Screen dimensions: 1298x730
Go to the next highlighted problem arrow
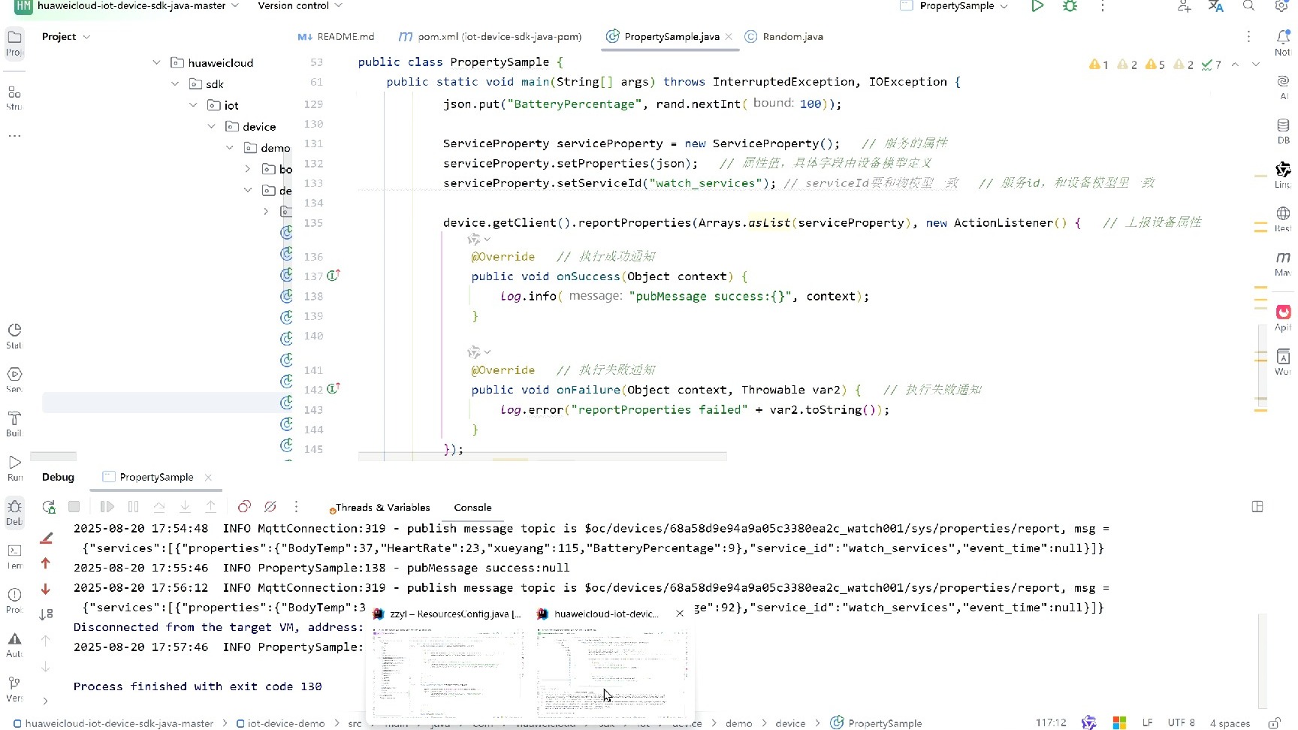click(1256, 65)
